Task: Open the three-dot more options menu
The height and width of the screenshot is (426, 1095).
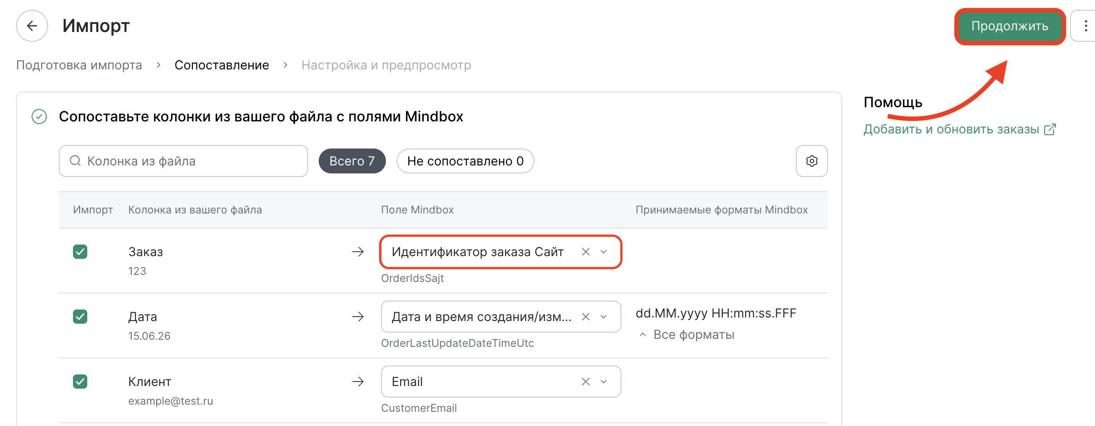Action: pos(1085,26)
